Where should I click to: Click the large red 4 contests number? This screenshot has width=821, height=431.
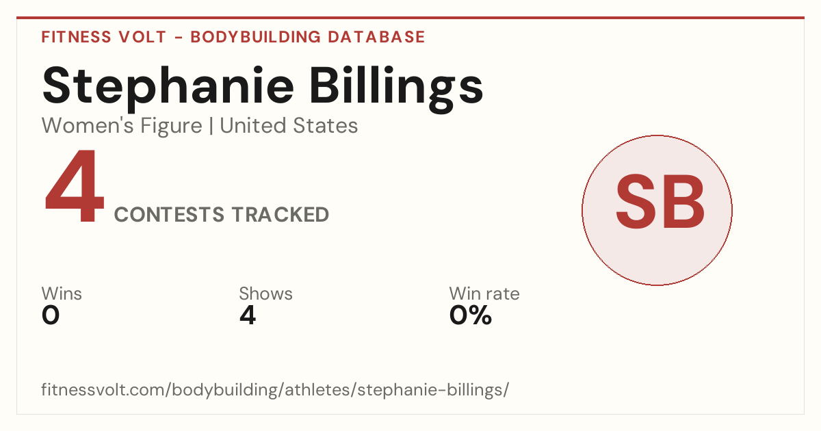[x=75, y=187]
